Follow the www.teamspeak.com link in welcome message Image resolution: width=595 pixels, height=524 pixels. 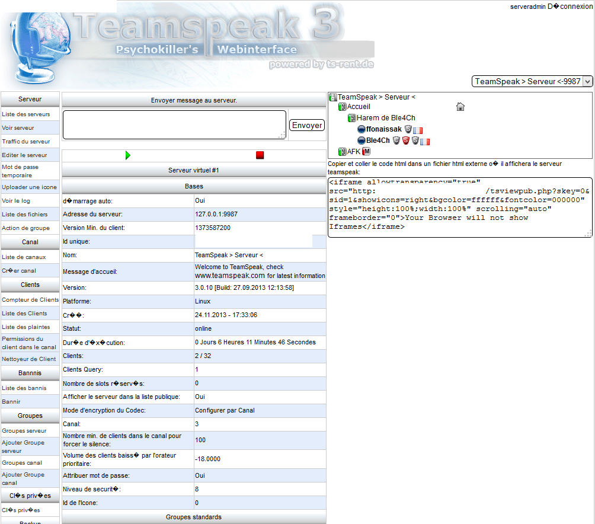230,276
